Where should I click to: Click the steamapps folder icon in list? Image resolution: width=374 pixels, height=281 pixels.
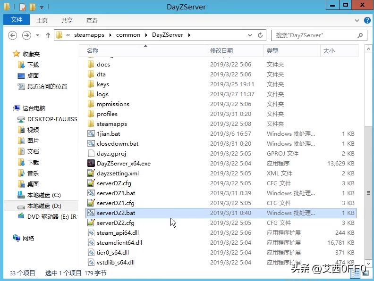pyautogui.click(x=91, y=124)
